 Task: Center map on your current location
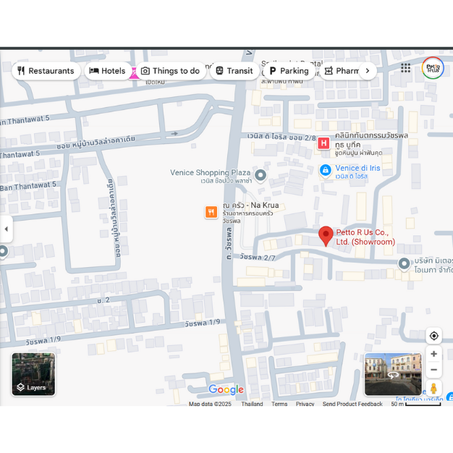433,336
